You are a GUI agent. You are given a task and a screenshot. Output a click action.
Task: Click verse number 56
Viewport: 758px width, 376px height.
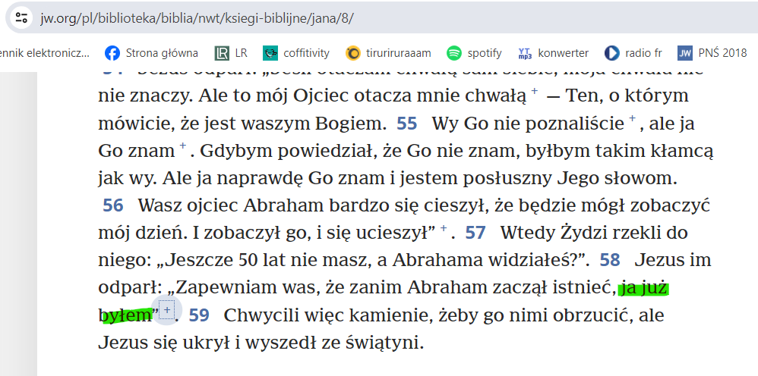point(113,205)
